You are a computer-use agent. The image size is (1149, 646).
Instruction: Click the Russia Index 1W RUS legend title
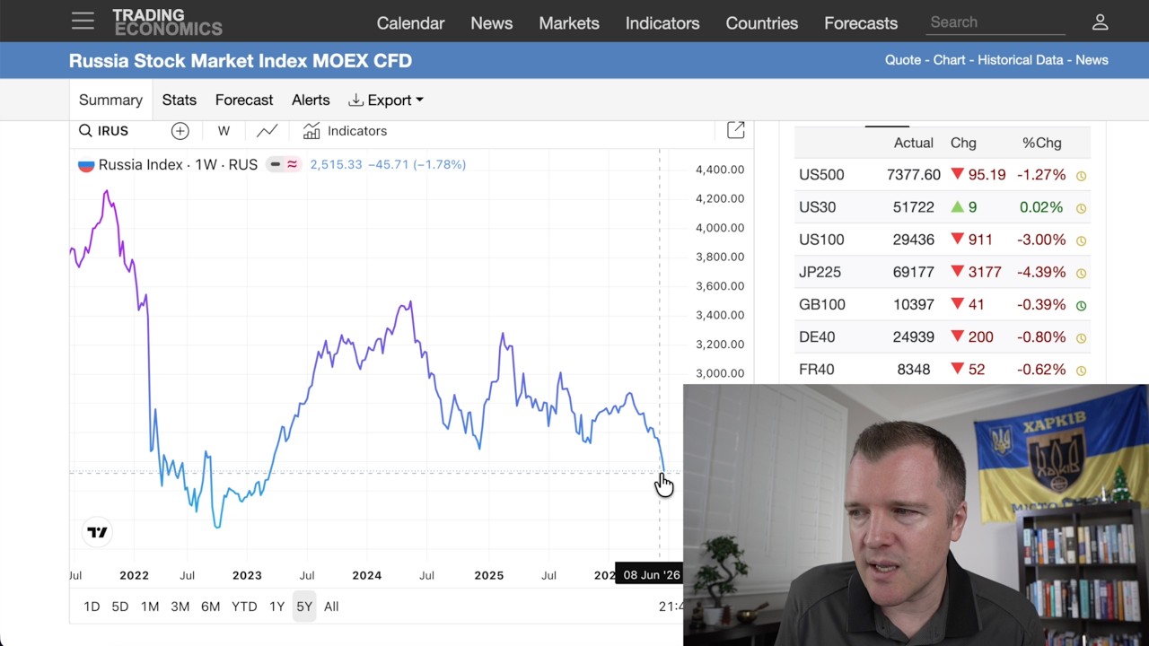click(178, 165)
